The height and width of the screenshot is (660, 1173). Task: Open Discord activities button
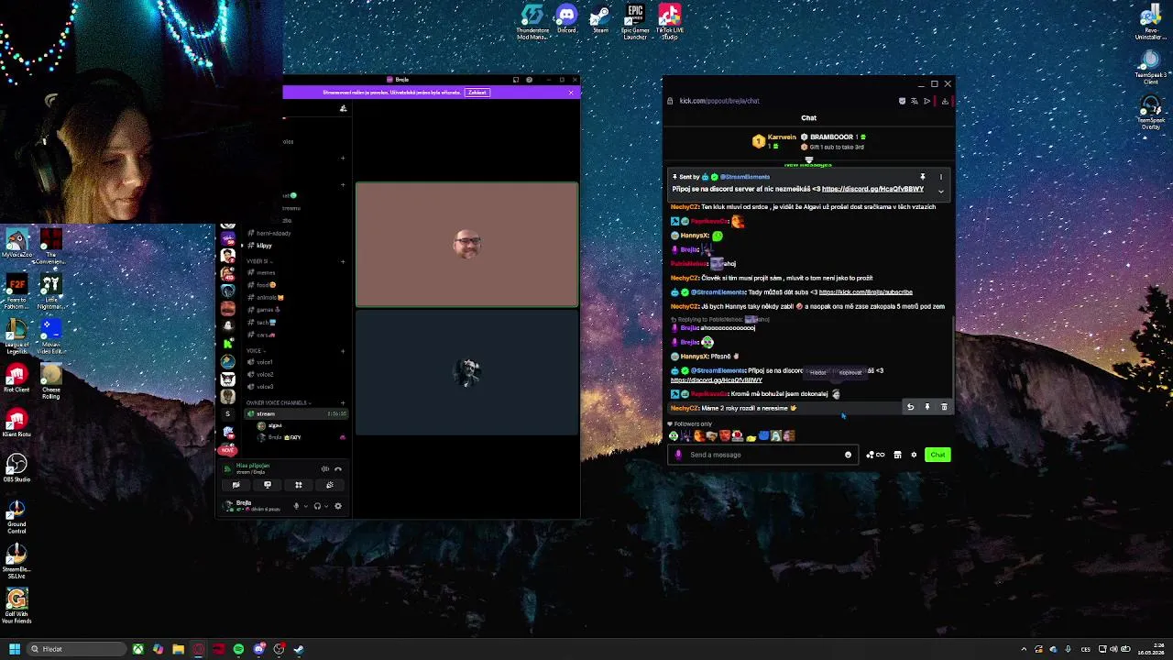(x=299, y=485)
